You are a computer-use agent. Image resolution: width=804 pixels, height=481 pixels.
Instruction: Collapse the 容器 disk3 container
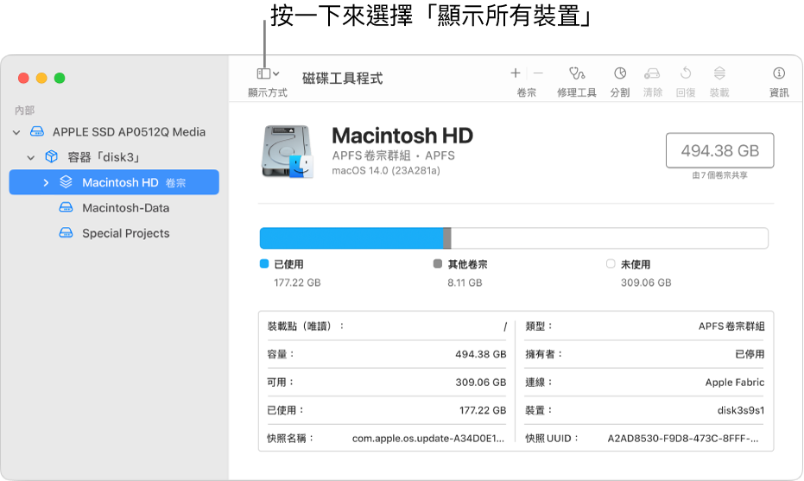coord(31,157)
